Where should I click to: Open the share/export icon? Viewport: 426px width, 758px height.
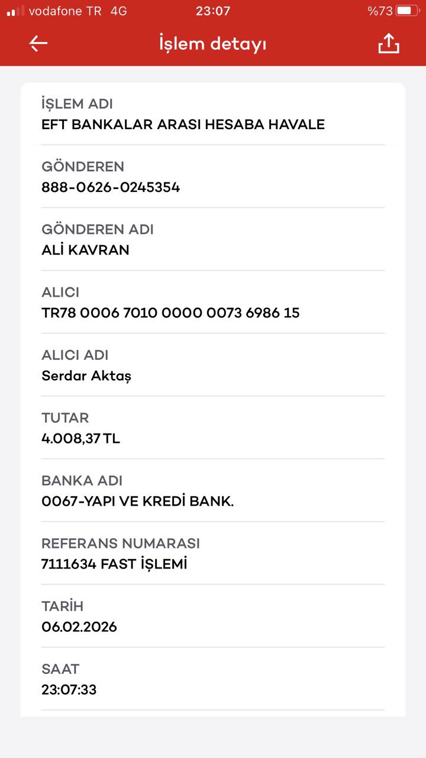(x=389, y=44)
